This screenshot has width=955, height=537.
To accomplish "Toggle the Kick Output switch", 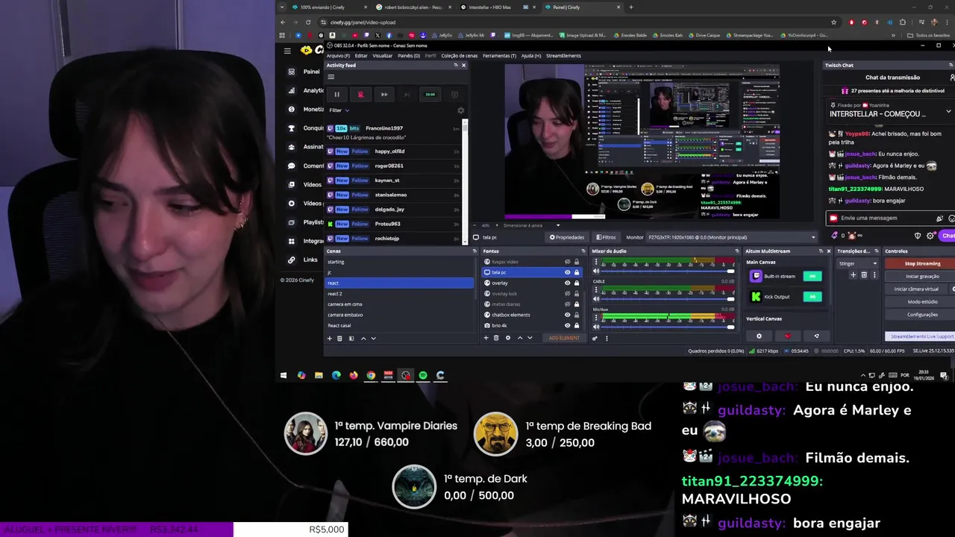I will pyautogui.click(x=812, y=297).
